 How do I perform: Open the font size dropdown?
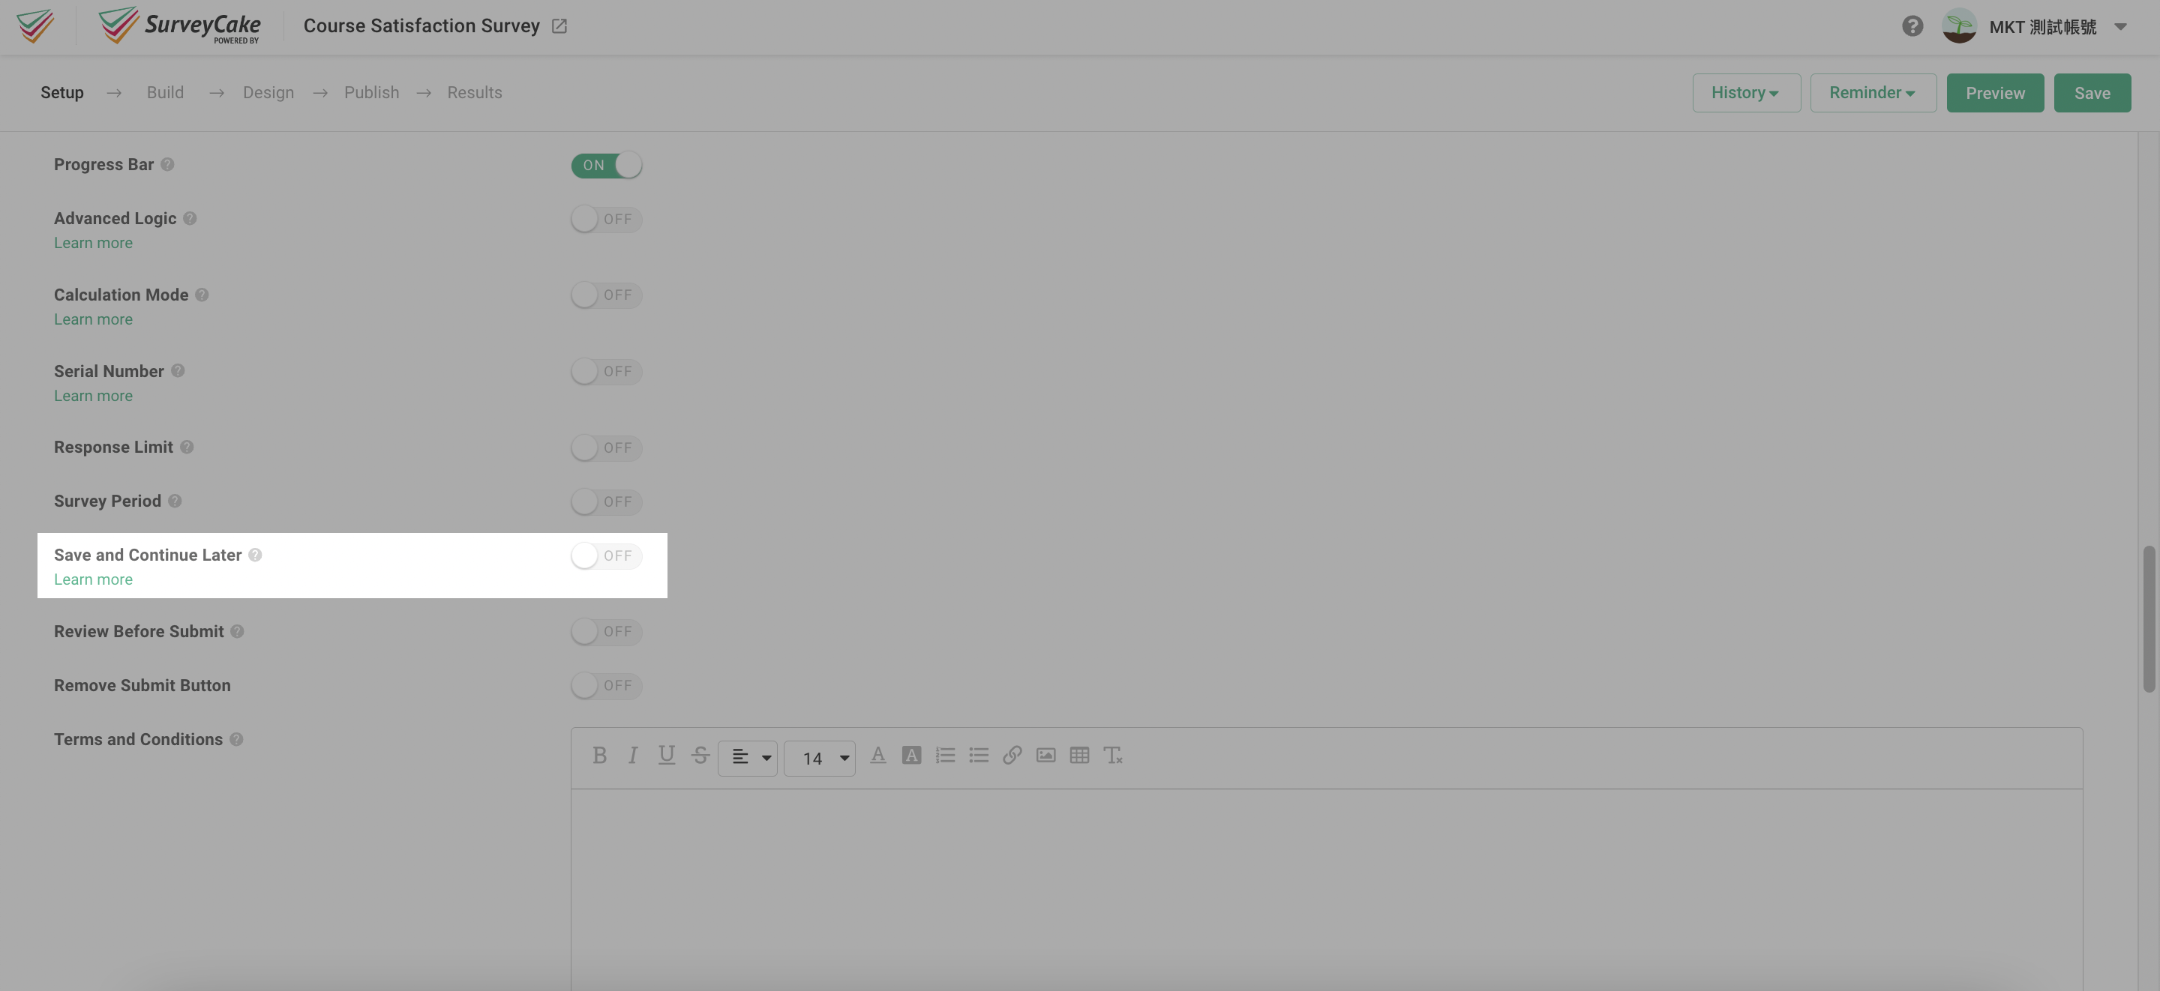[820, 757]
